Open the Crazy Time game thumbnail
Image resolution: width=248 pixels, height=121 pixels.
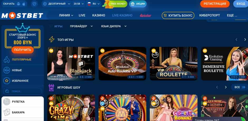pos(71,108)
